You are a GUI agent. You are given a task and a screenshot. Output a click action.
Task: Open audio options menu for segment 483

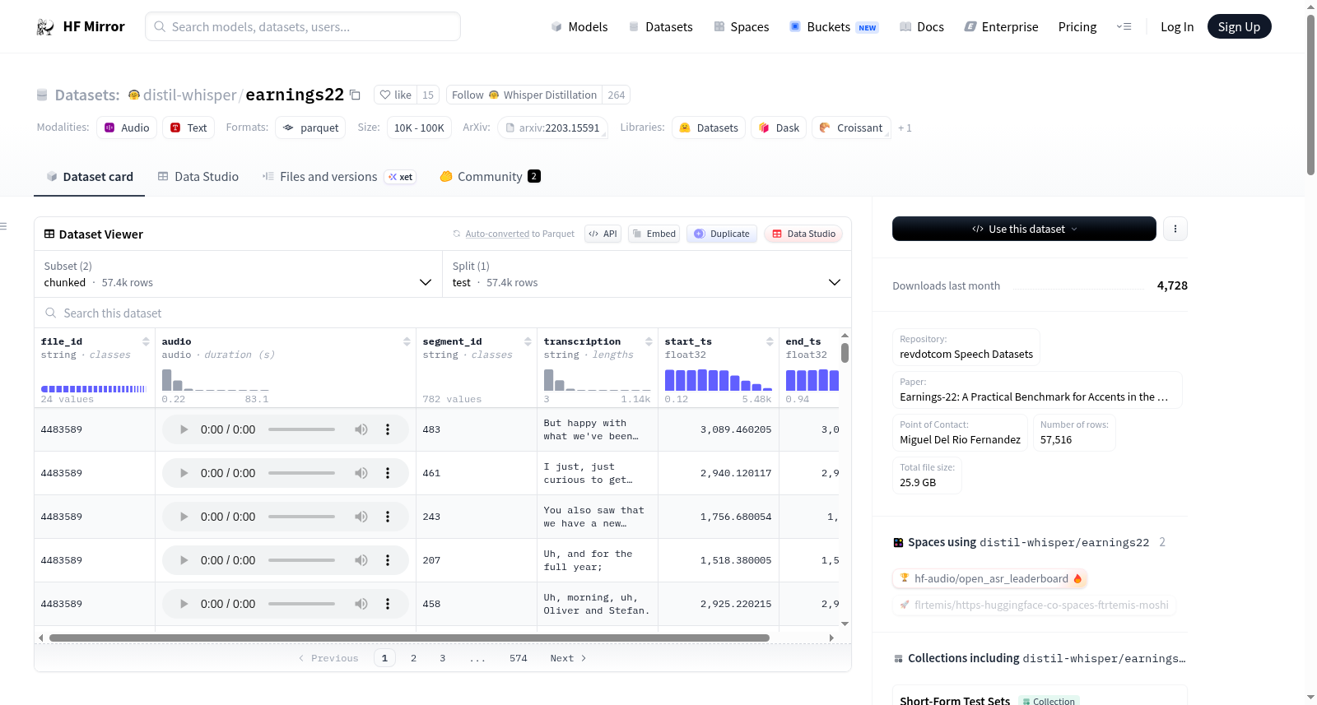point(388,429)
